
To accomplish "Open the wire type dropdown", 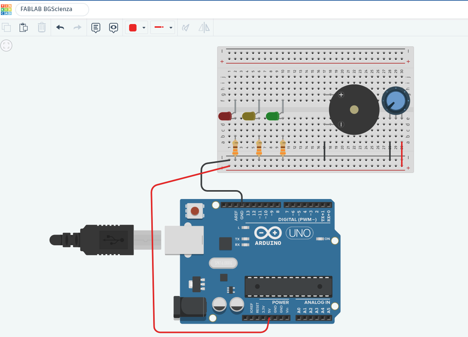I will tap(162, 27).
